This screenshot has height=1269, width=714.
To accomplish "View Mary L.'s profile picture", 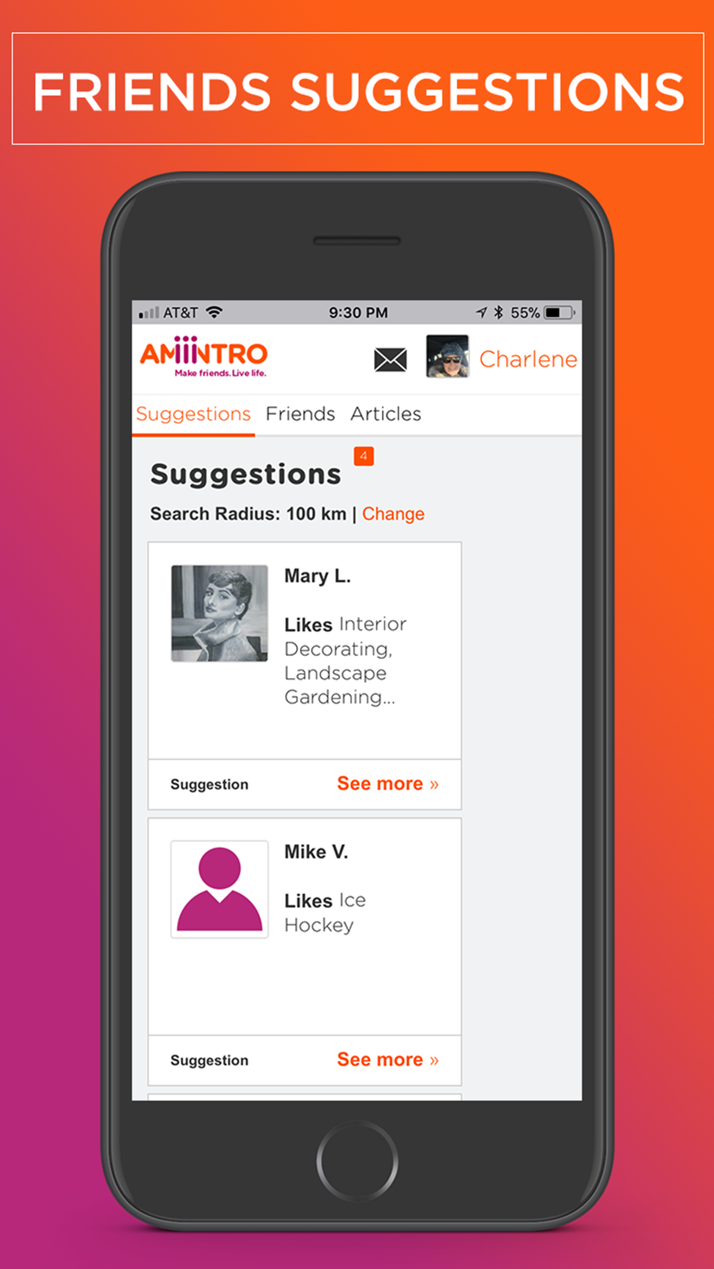I will [220, 613].
